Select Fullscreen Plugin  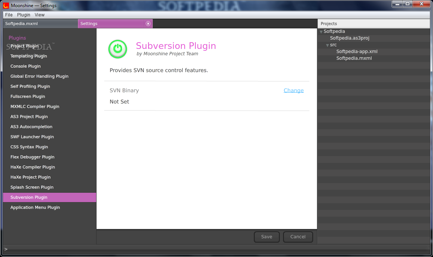click(x=49, y=96)
